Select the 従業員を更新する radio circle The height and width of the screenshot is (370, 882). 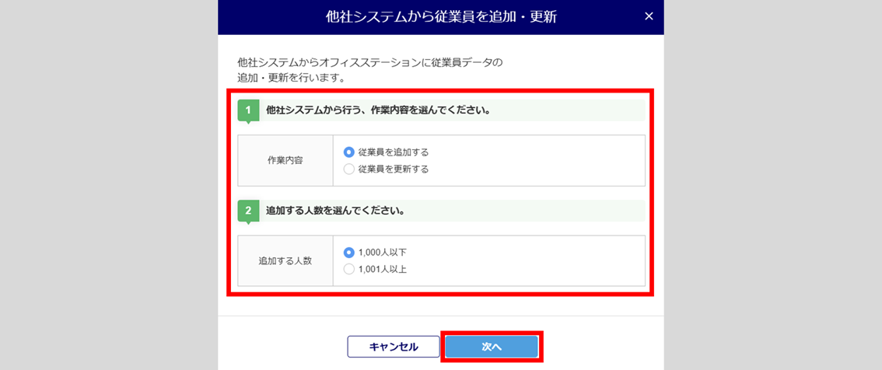pyautogui.click(x=348, y=169)
